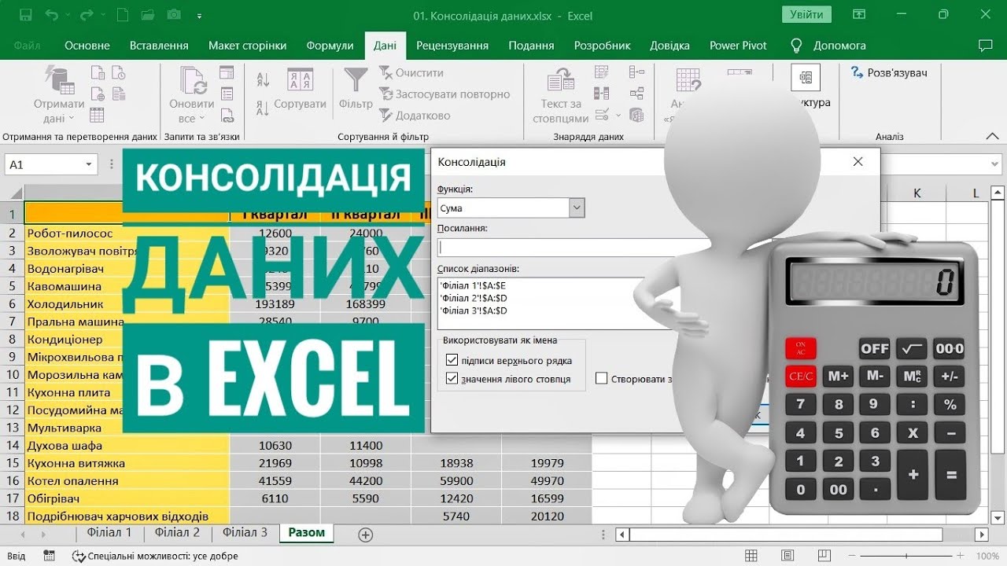Launch Текст за стовпцями wizard

click(561, 95)
